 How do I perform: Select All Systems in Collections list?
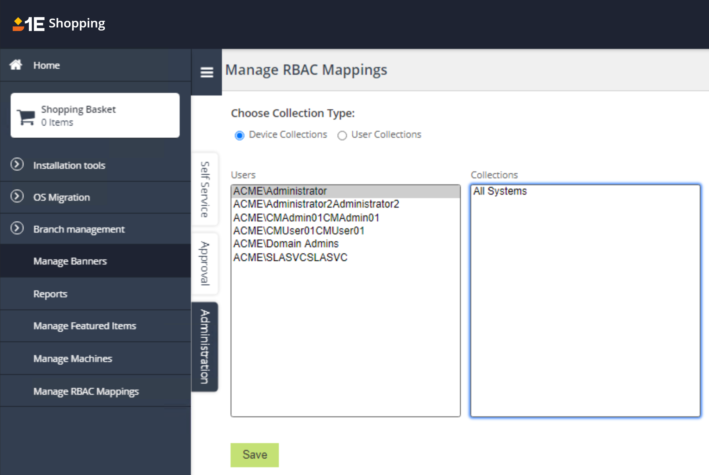[x=500, y=191]
